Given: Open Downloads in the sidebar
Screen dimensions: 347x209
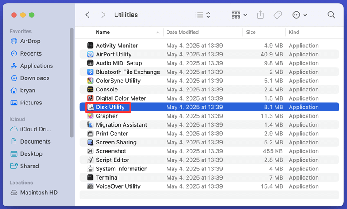Looking at the screenshot, I should pos(30,78).
